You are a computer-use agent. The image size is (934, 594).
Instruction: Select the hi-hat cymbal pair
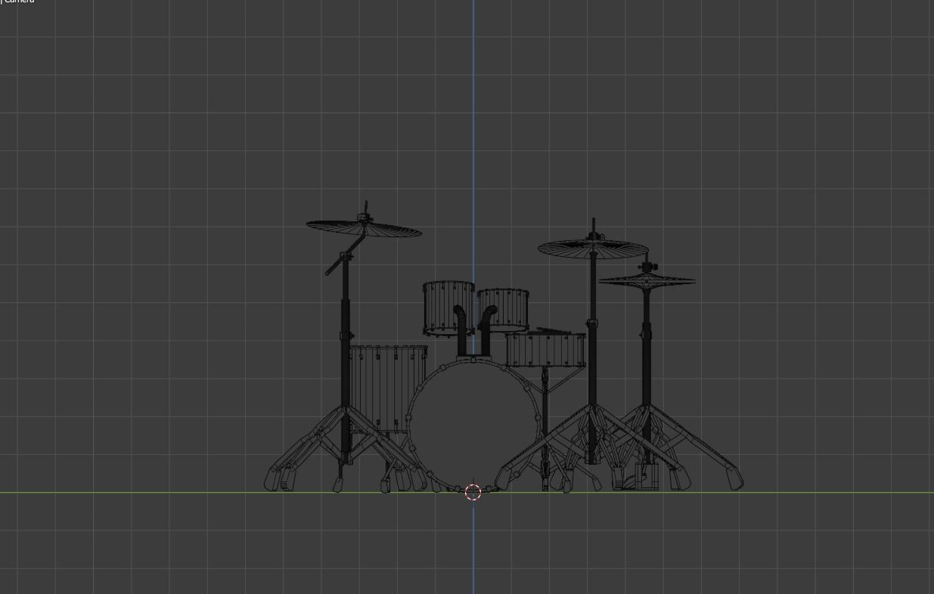(647, 280)
